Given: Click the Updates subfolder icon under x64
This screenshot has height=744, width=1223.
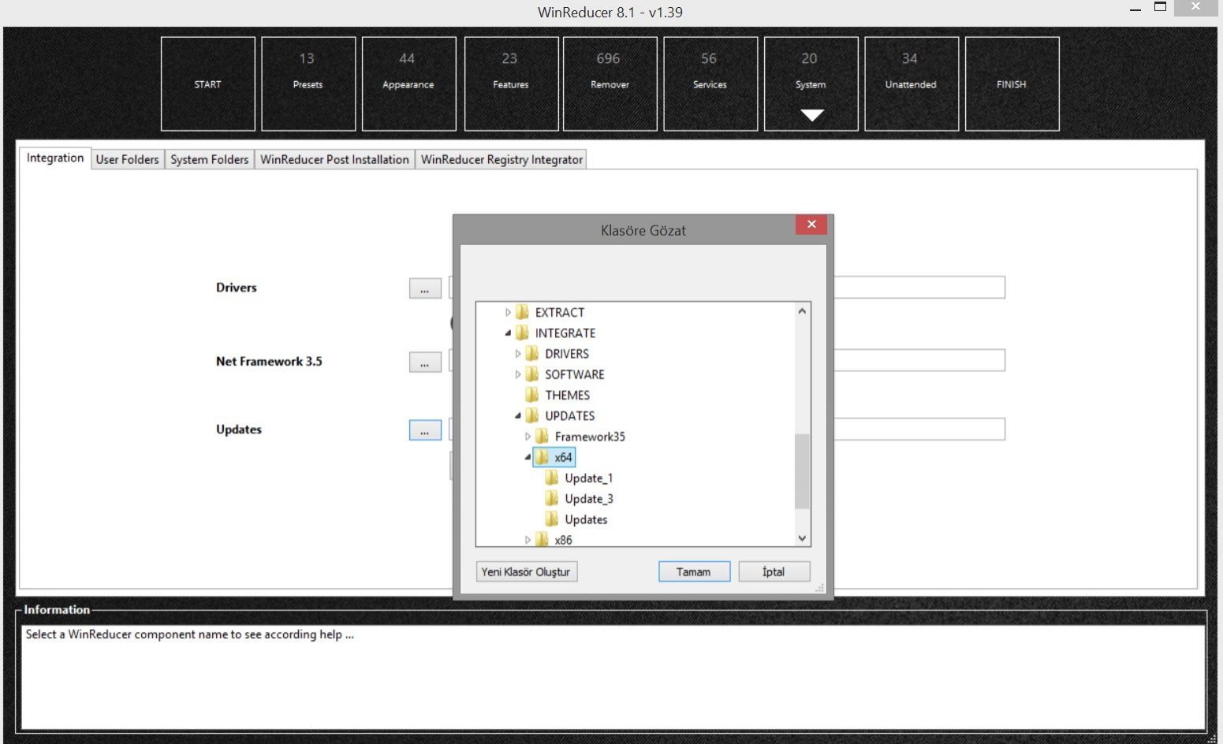Looking at the screenshot, I should [552, 519].
